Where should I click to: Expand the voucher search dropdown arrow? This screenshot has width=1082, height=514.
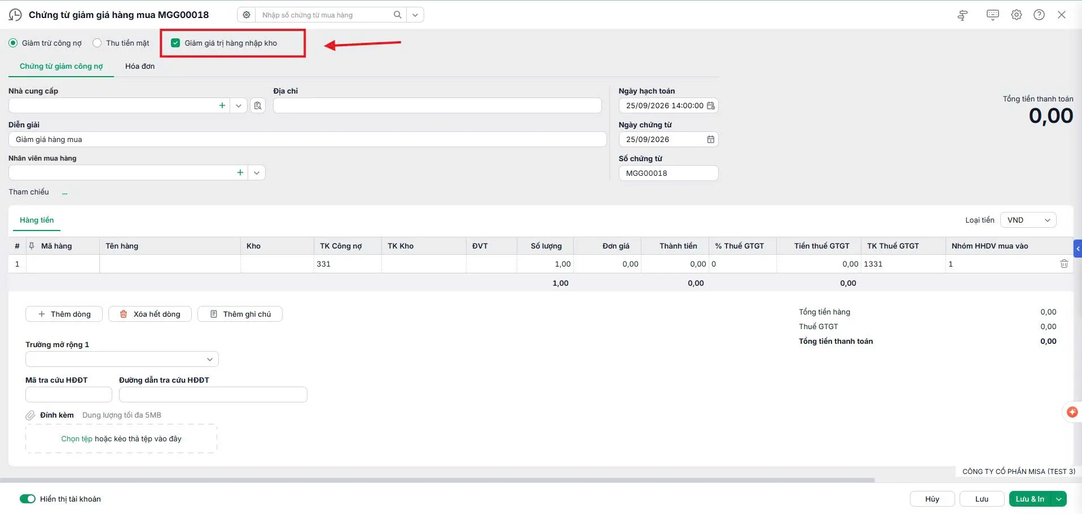(x=415, y=15)
